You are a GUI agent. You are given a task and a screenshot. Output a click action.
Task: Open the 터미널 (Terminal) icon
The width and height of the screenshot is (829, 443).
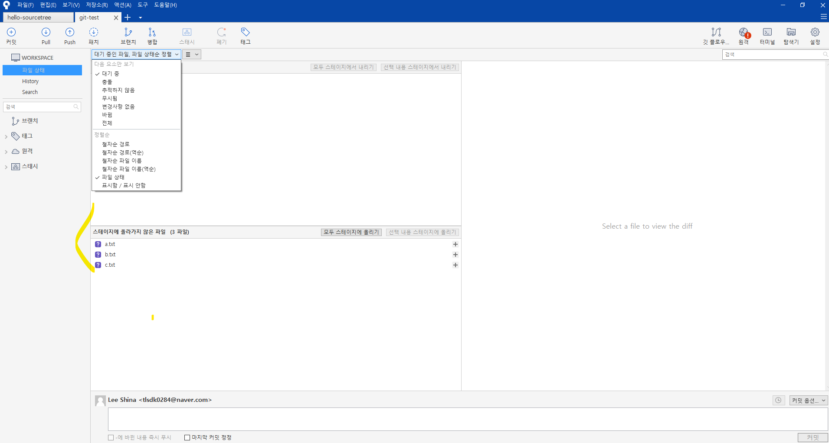coord(767,36)
